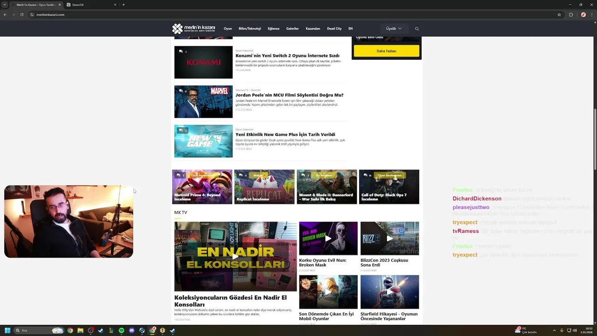Open the New Game Plus article headline

[x=285, y=134]
